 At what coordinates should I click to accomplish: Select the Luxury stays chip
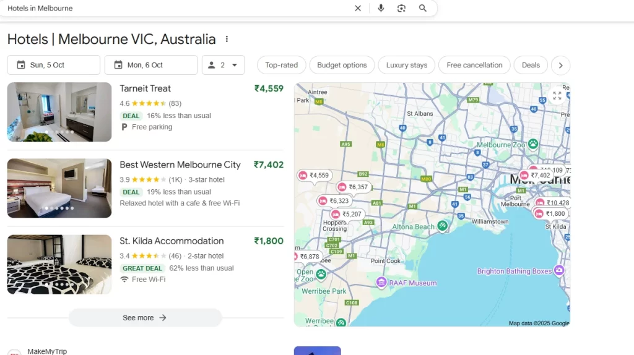(x=407, y=65)
